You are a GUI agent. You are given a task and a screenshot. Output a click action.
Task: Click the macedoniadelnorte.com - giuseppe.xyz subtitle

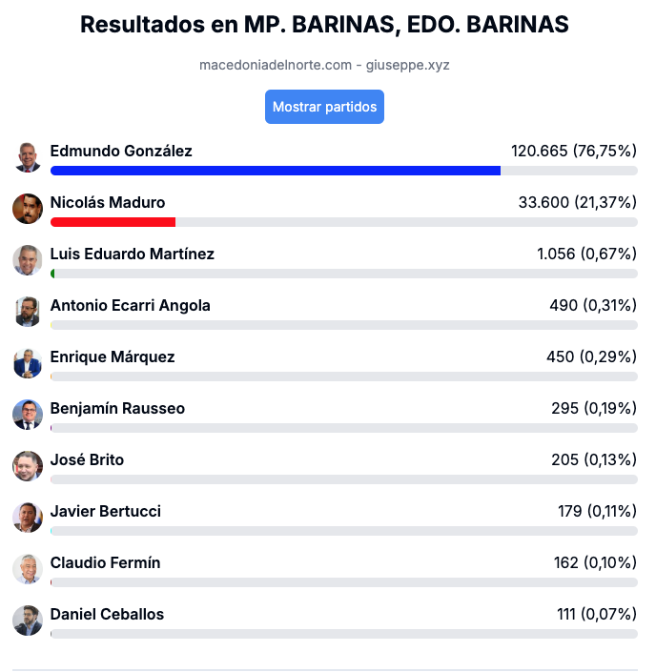(x=324, y=65)
